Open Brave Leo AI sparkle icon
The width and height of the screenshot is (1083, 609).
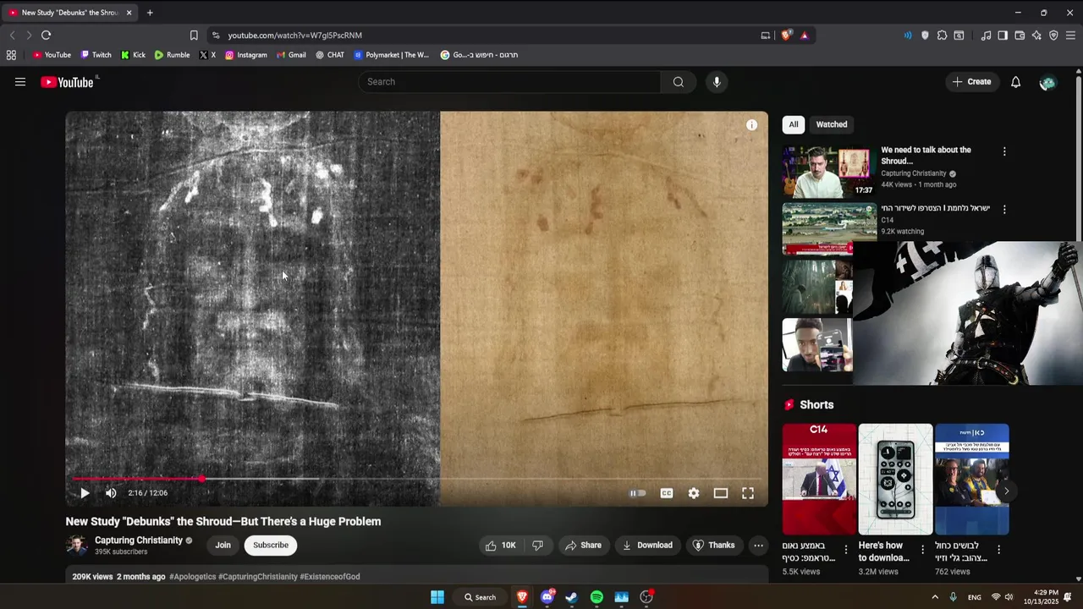point(1036,36)
